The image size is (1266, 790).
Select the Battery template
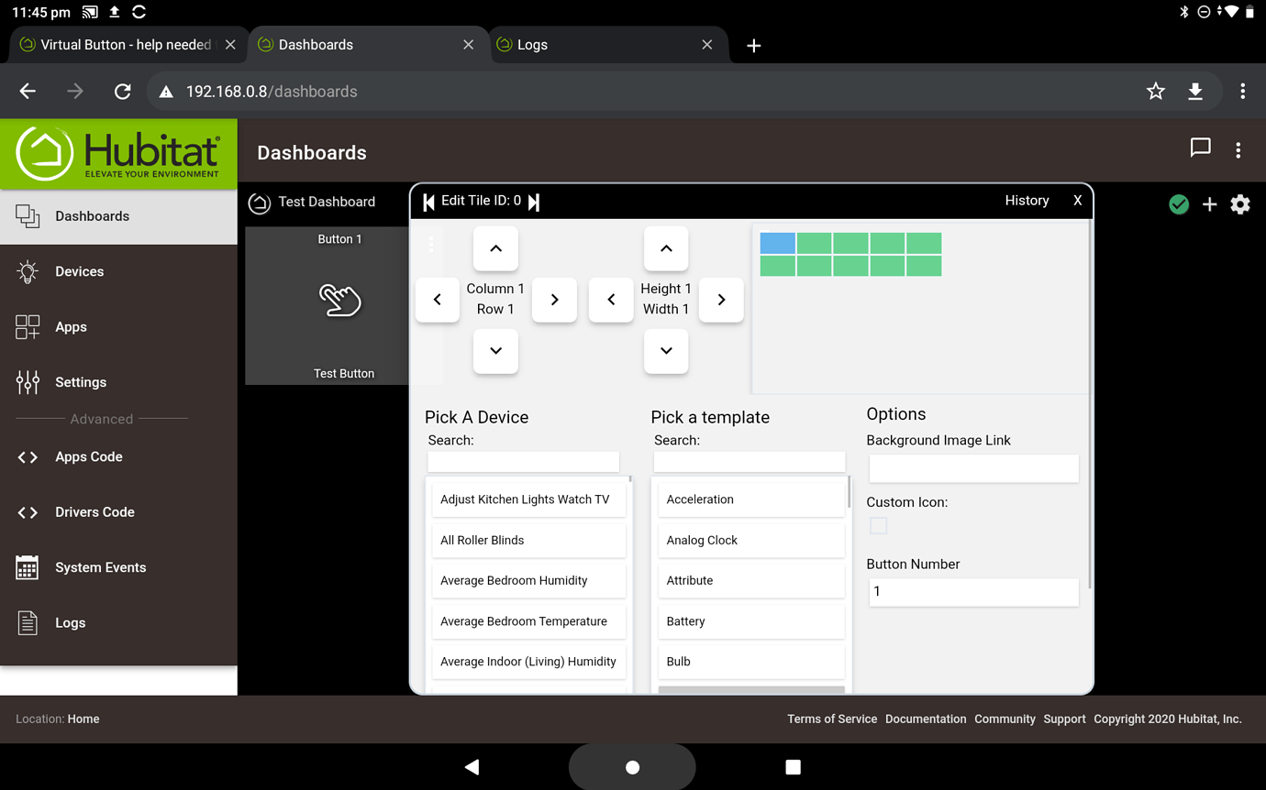point(751,621)
